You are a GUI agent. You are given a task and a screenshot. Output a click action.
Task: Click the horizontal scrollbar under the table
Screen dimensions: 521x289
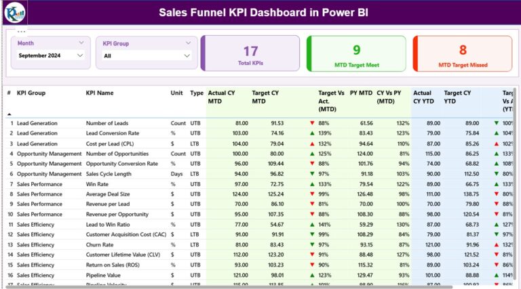tap(229, 287)
